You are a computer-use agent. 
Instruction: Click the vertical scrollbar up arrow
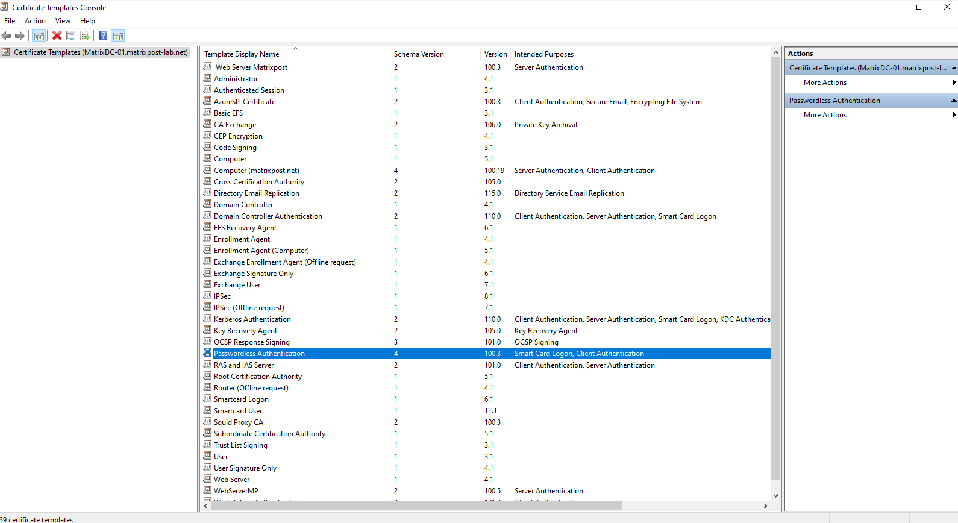[x=775, y=53]
